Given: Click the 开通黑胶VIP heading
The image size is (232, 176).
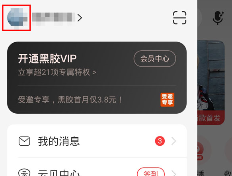Looking at the screenshot, I should pyautogui.click(x=47, y=59).
